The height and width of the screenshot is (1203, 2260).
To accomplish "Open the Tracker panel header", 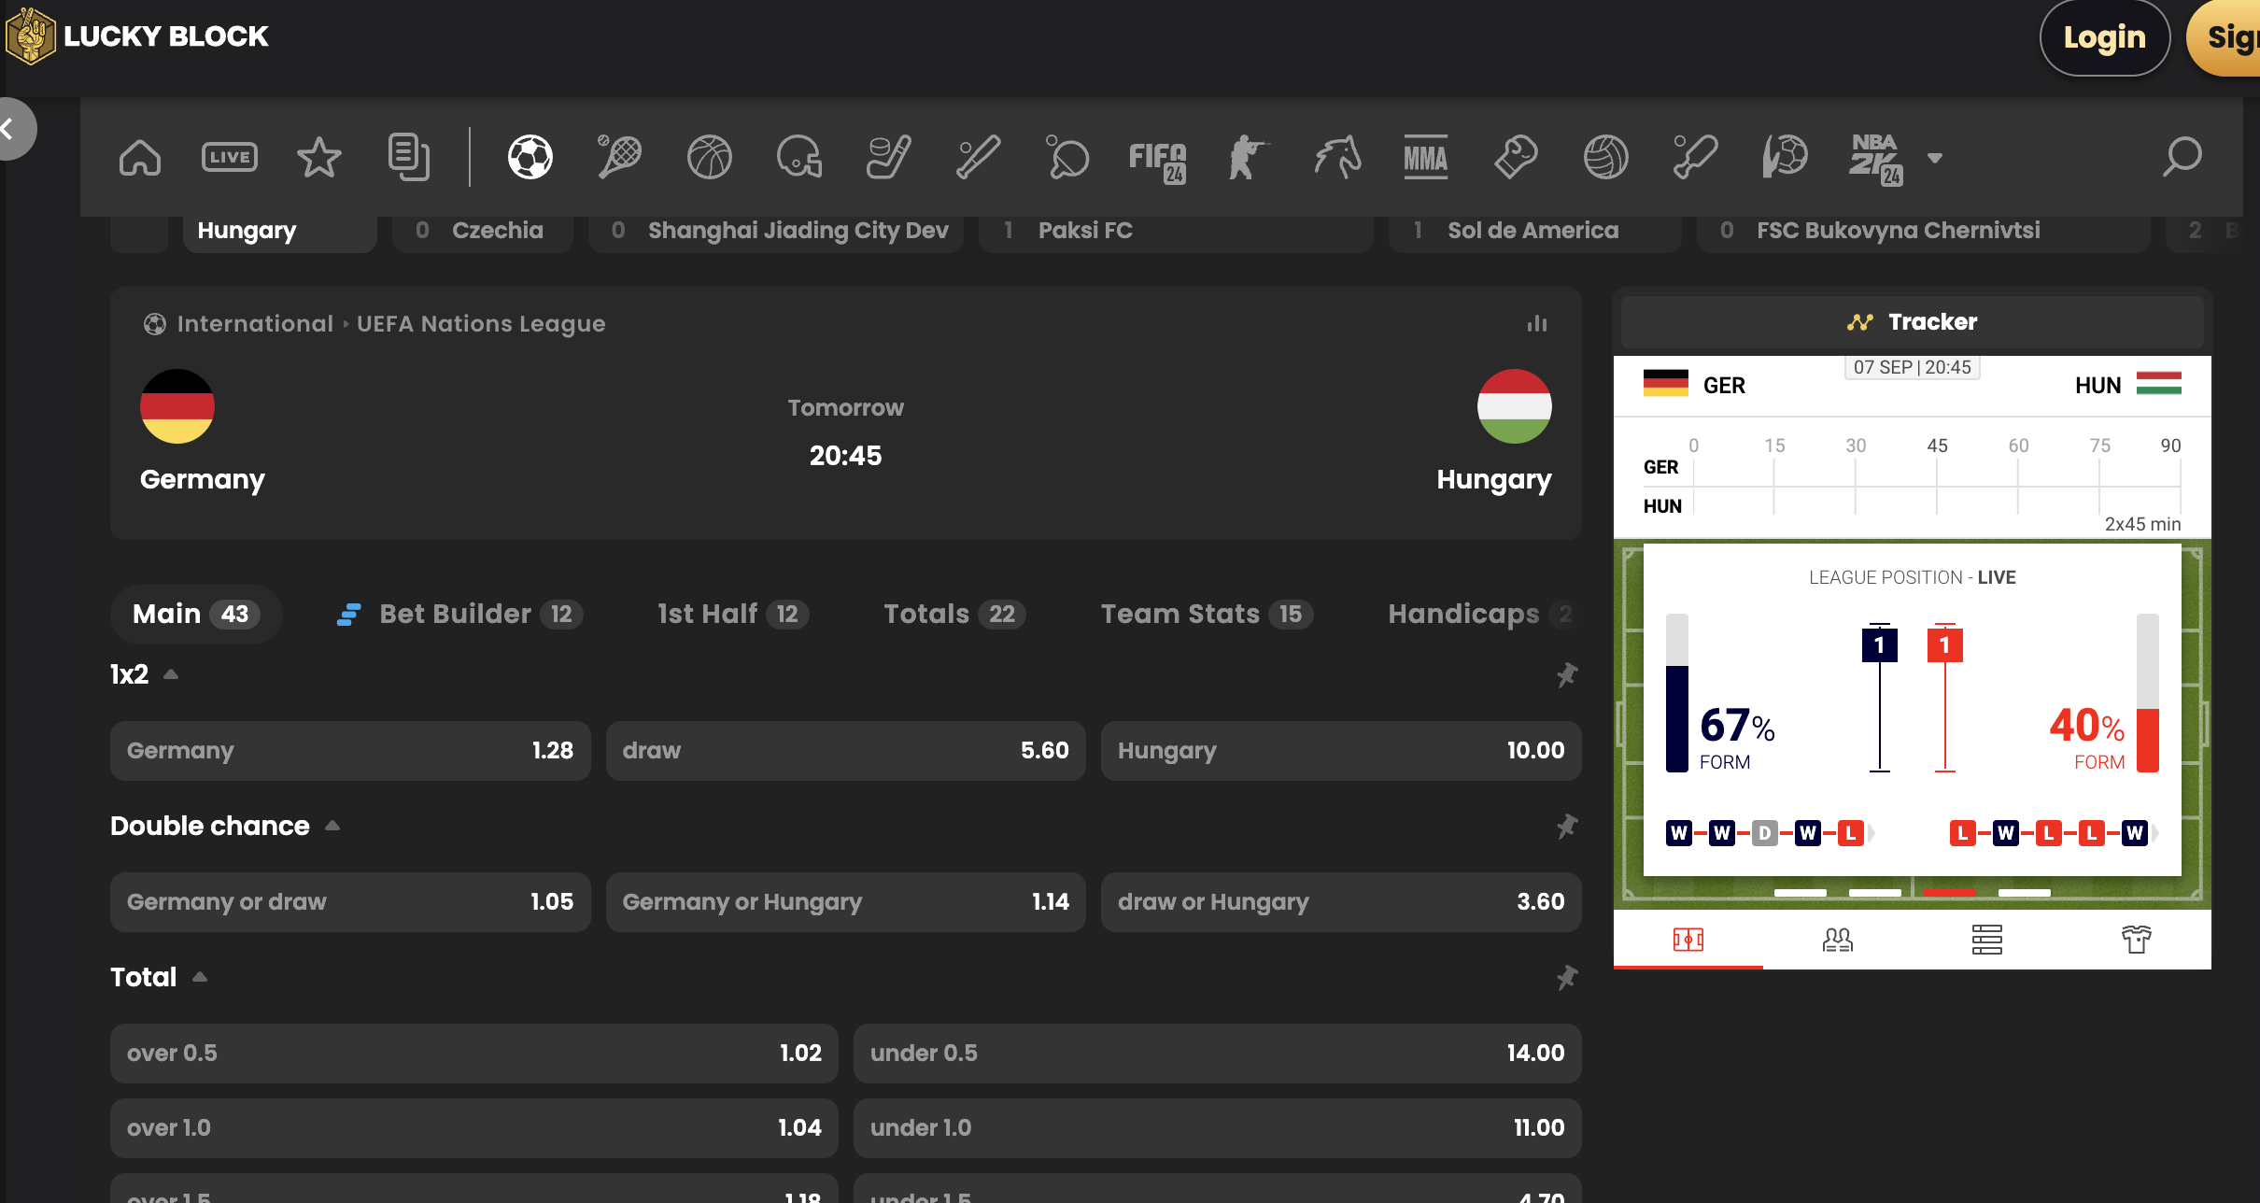I will 1912,322.
